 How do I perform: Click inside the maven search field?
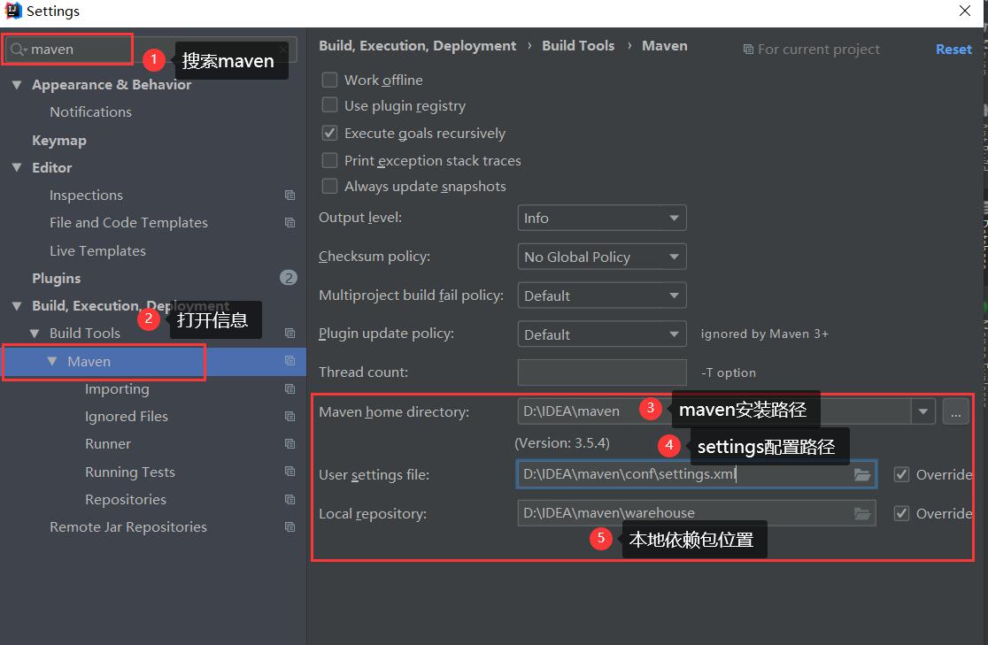pos(151,50)
